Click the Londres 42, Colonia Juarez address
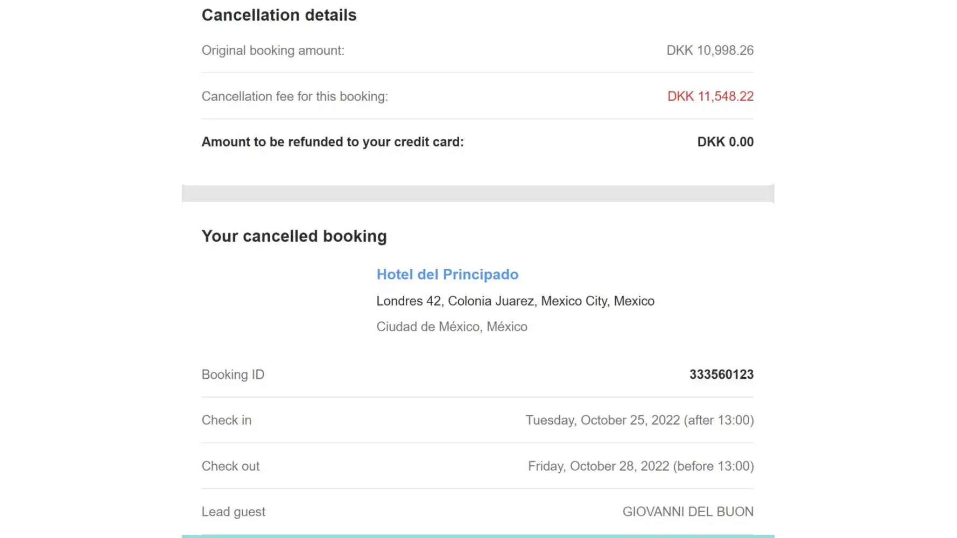957x538 pixels. click(515, 301)
